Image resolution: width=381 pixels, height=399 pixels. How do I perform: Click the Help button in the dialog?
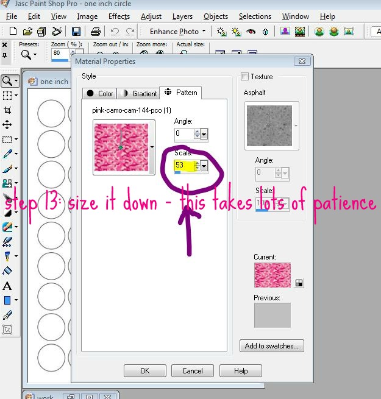click(x=241, y=370)
